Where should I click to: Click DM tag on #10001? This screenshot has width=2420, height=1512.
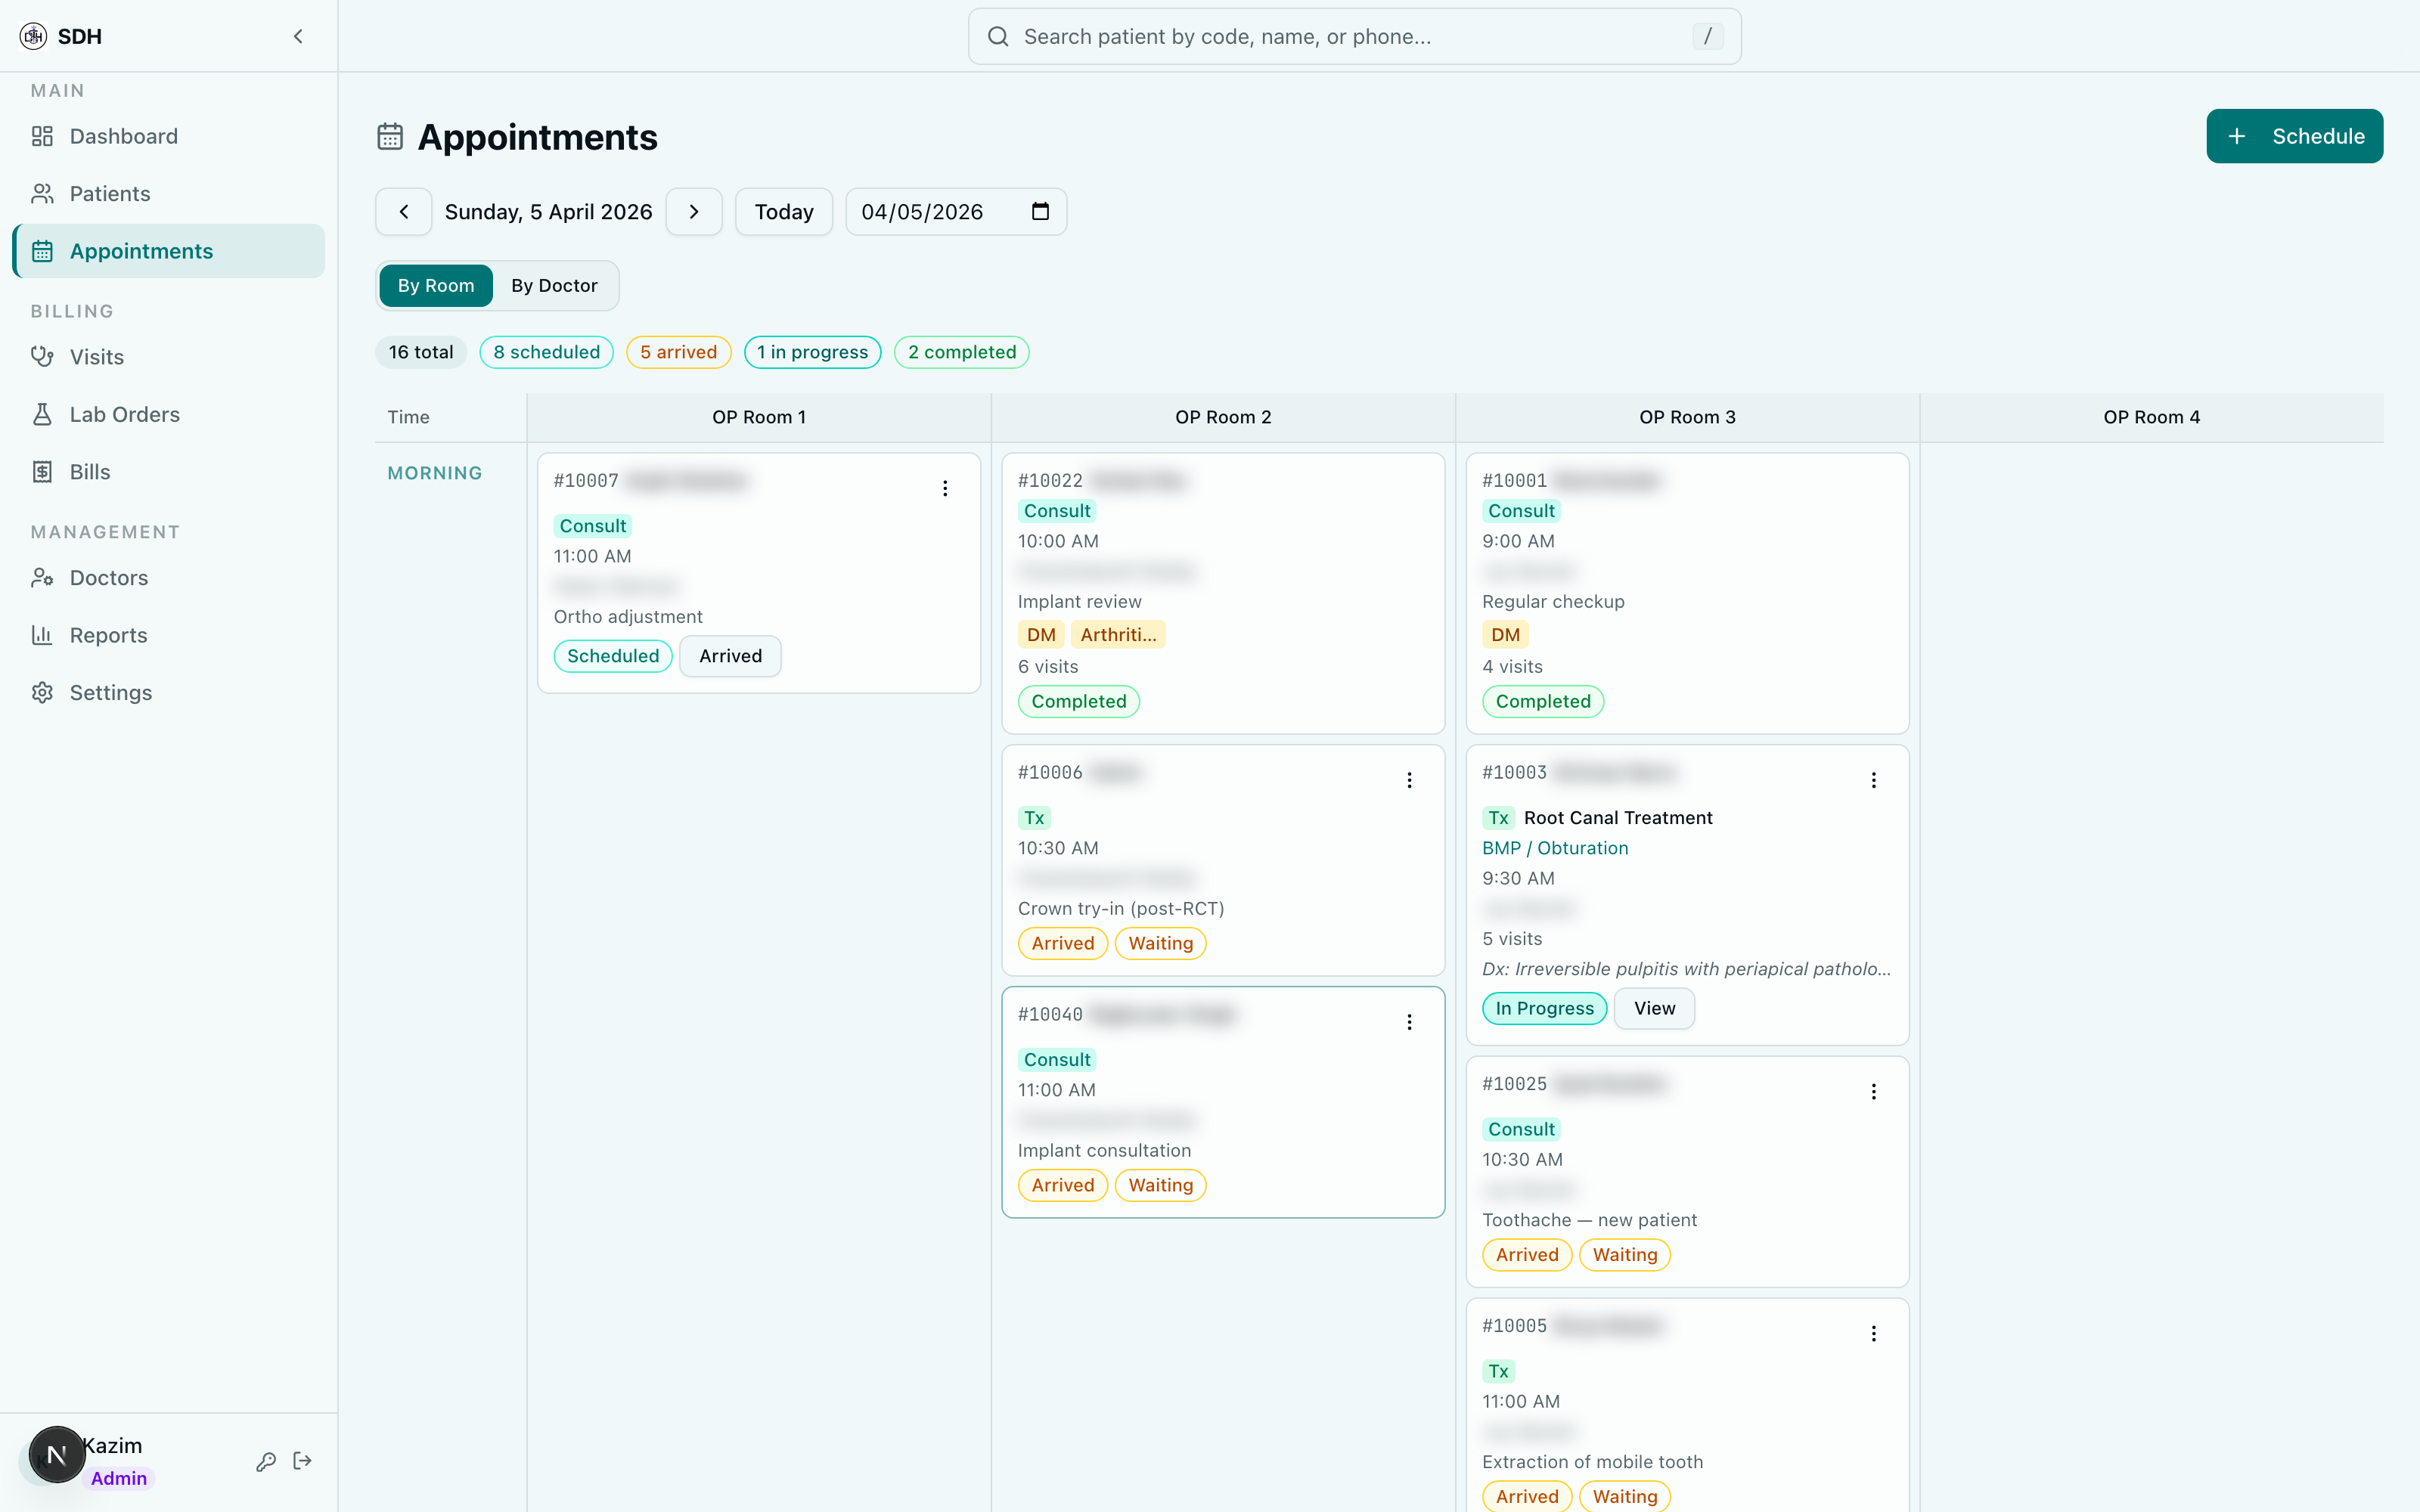[1505, 635]
